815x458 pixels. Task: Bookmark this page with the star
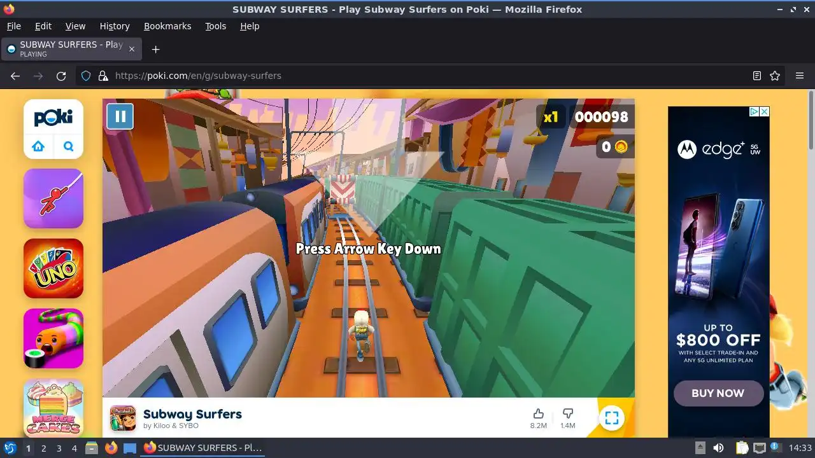pos(775,76)
